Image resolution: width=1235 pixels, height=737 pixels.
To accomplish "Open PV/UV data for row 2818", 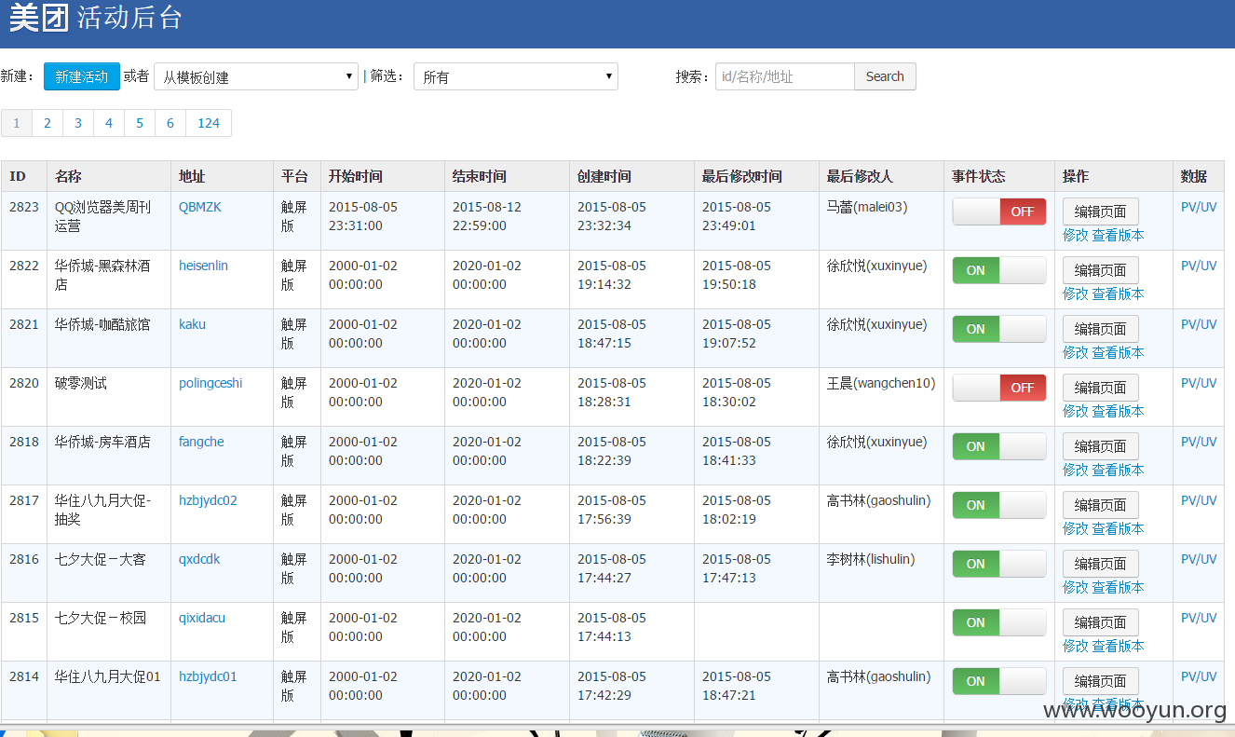I will [1199, 442].
